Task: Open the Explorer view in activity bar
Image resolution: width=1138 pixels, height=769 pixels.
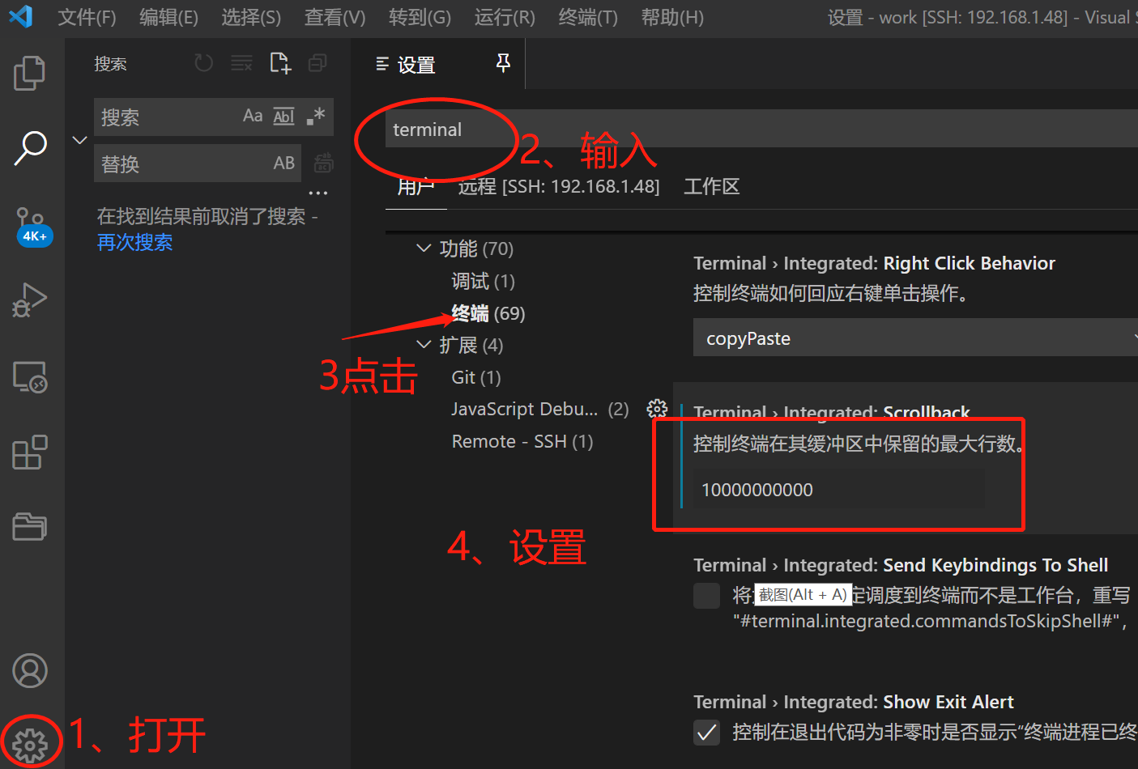Action: (30, 73)
